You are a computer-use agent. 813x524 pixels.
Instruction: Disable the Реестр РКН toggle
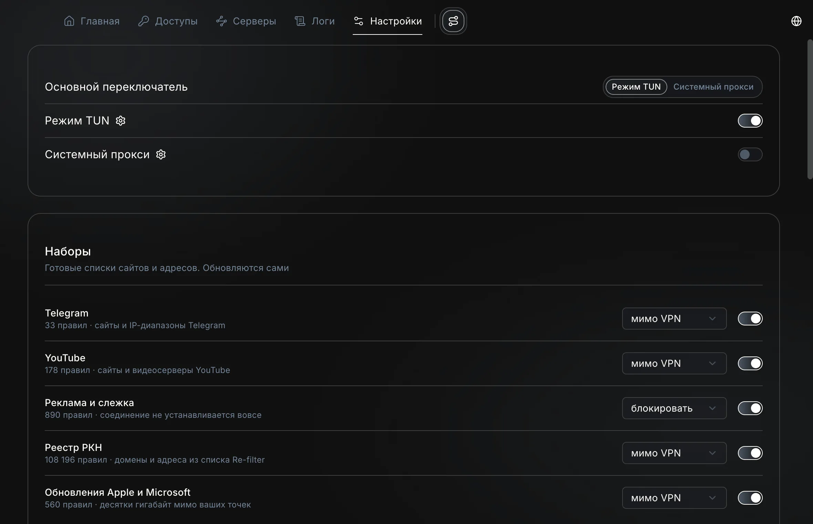(x=750, y=453)
